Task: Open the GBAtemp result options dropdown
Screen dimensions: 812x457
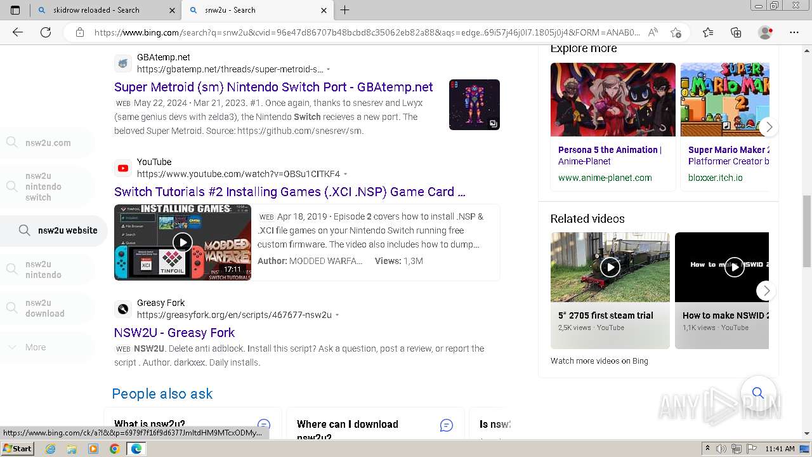Action: coord(328,69)
